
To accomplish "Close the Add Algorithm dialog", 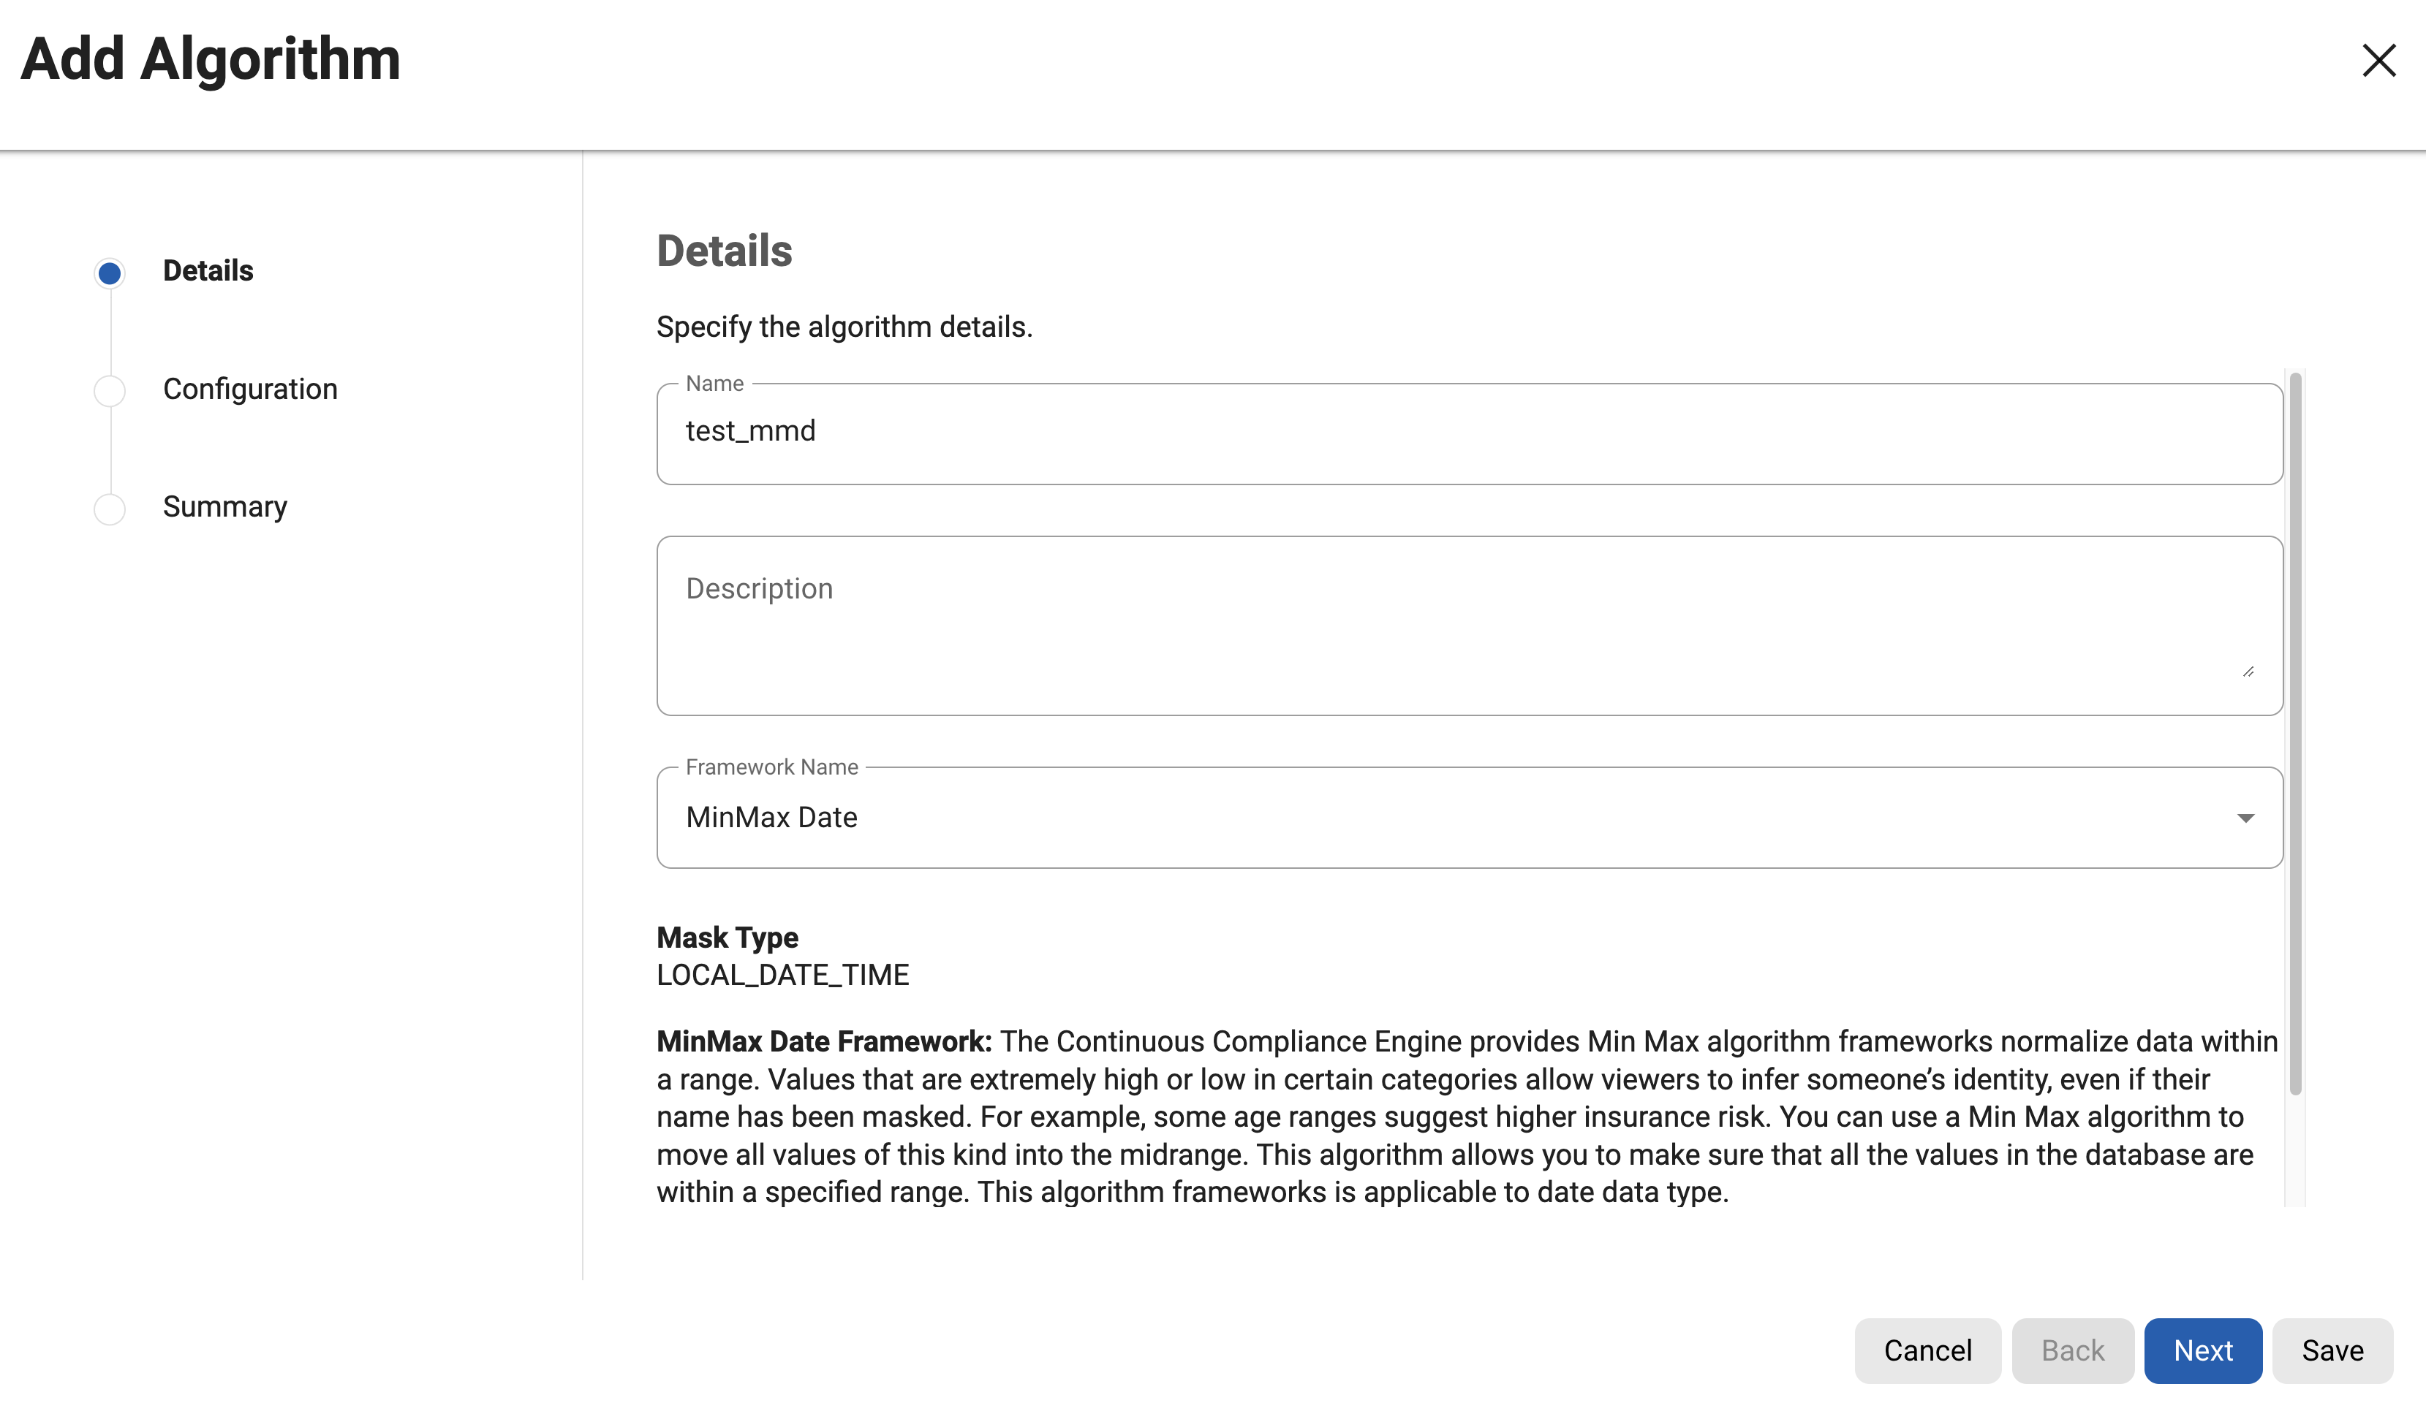I will [x=2378, y=61].
